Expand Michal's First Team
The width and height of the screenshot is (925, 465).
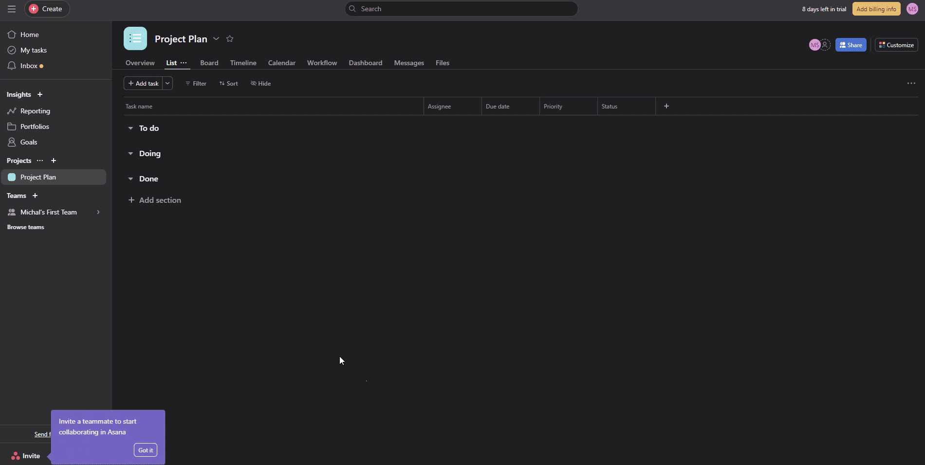98,212
